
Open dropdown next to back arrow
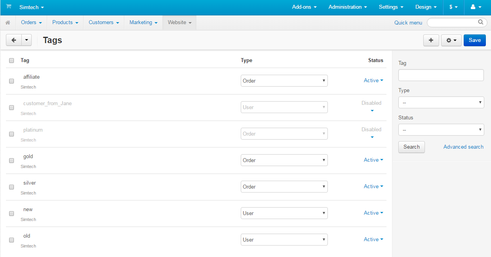27,40
